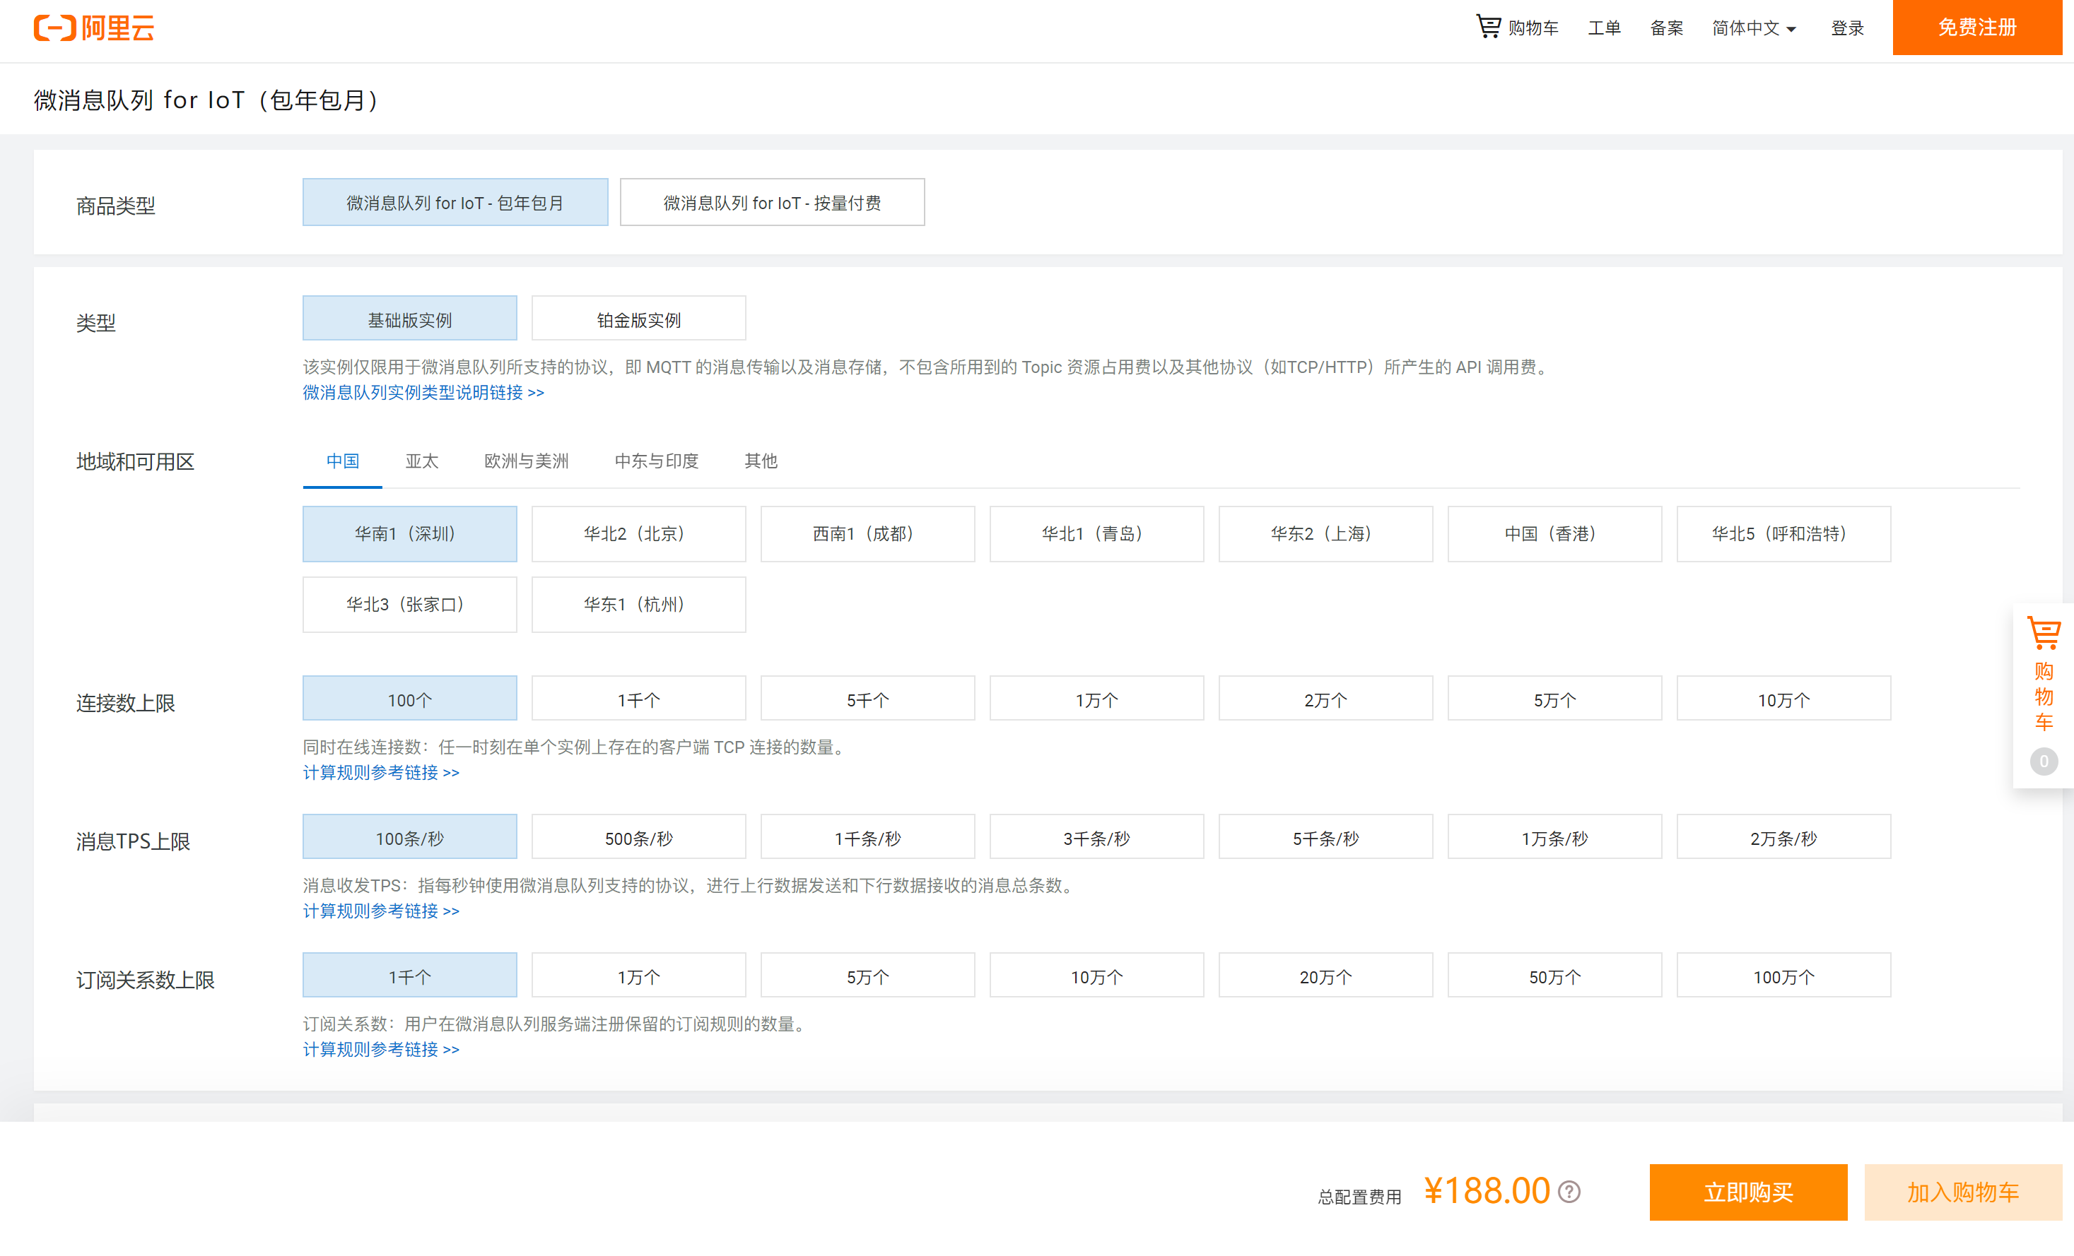Set message TPS limit to 100条/秒
The height and width of the screenshot is (1256, 2074).
(410, 838)
